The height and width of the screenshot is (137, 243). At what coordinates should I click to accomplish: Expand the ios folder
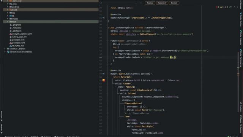[x=8, y=13]
